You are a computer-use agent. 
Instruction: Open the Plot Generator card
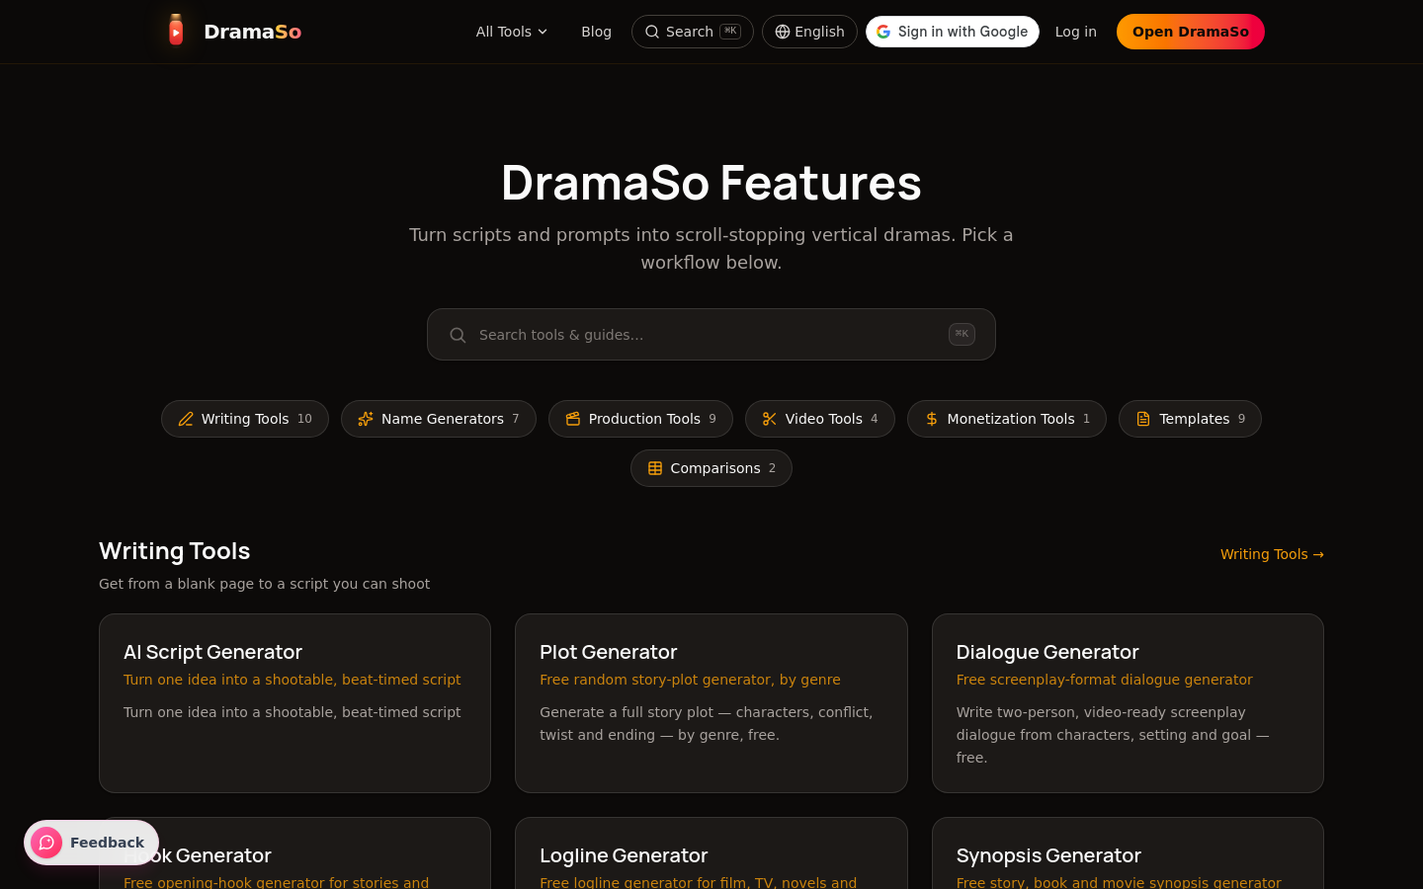point(711,703)
